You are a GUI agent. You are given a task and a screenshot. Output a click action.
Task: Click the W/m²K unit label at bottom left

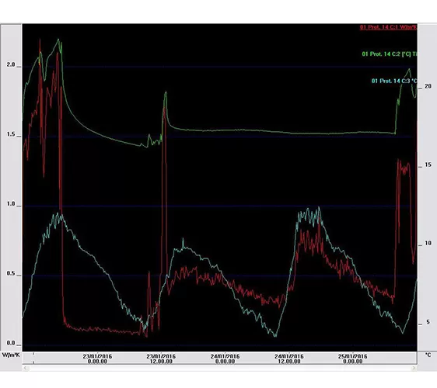[11, 355]
